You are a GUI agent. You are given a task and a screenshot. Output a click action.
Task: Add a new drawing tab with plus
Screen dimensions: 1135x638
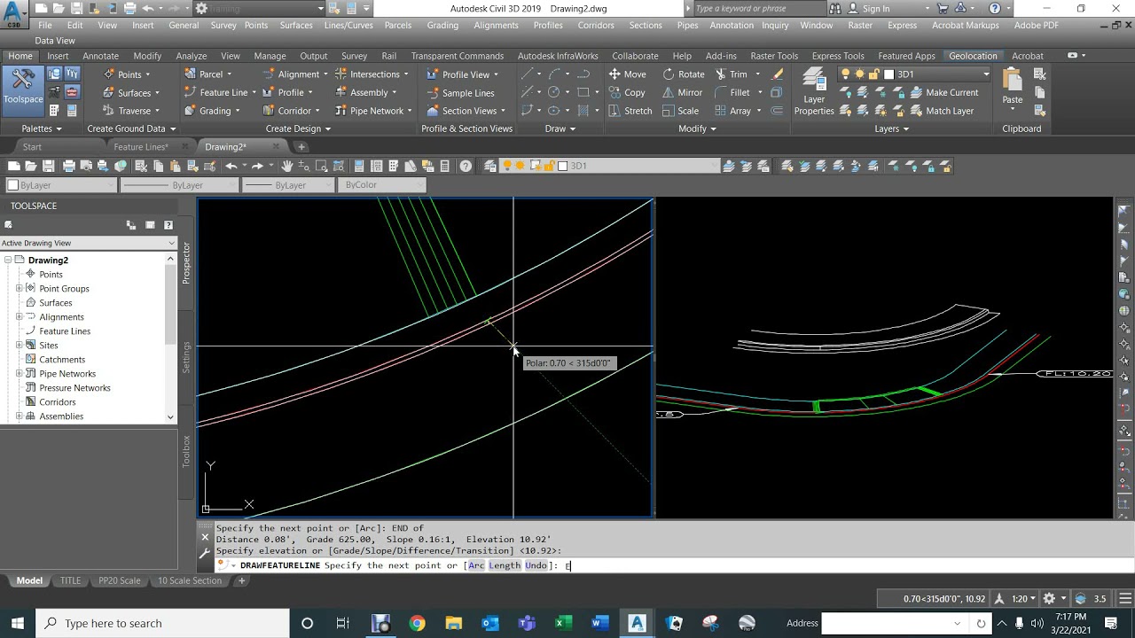pos(301,147)
